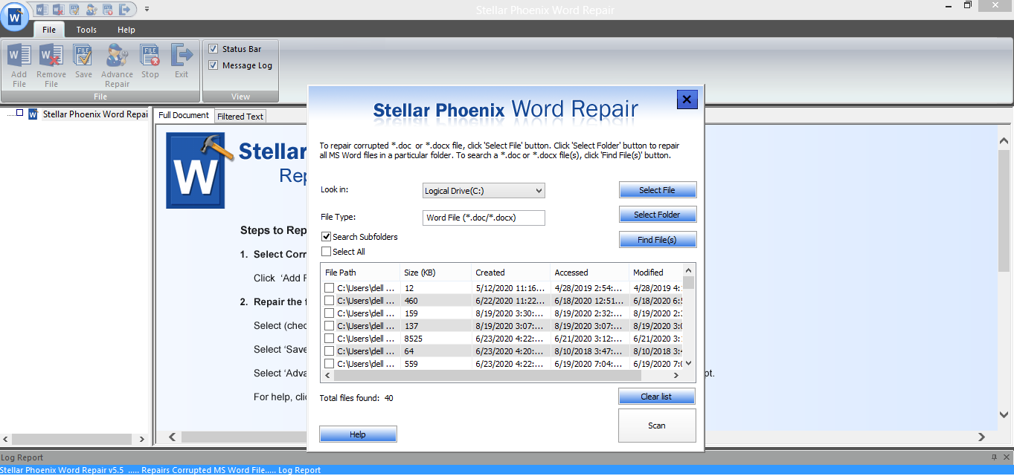Click the Add File ribbon button
Screen dimensions: 1014x476
coord(19,65)
